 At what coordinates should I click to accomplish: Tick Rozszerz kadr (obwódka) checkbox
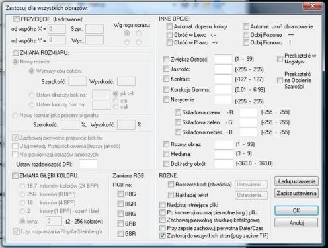(x=171, y=185)
